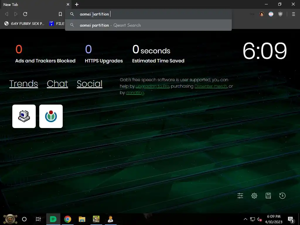Open Task View on the taskbar

[x=38, y=219]
